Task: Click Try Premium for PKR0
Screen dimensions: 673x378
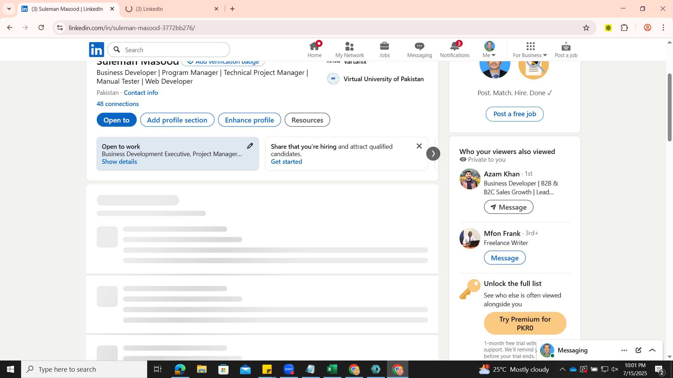Action: [525, 323]
